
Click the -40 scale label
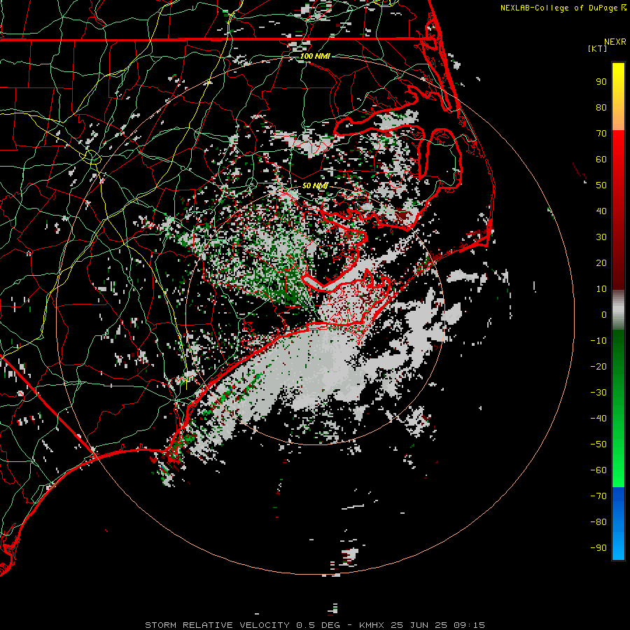(x=598, y=419)
